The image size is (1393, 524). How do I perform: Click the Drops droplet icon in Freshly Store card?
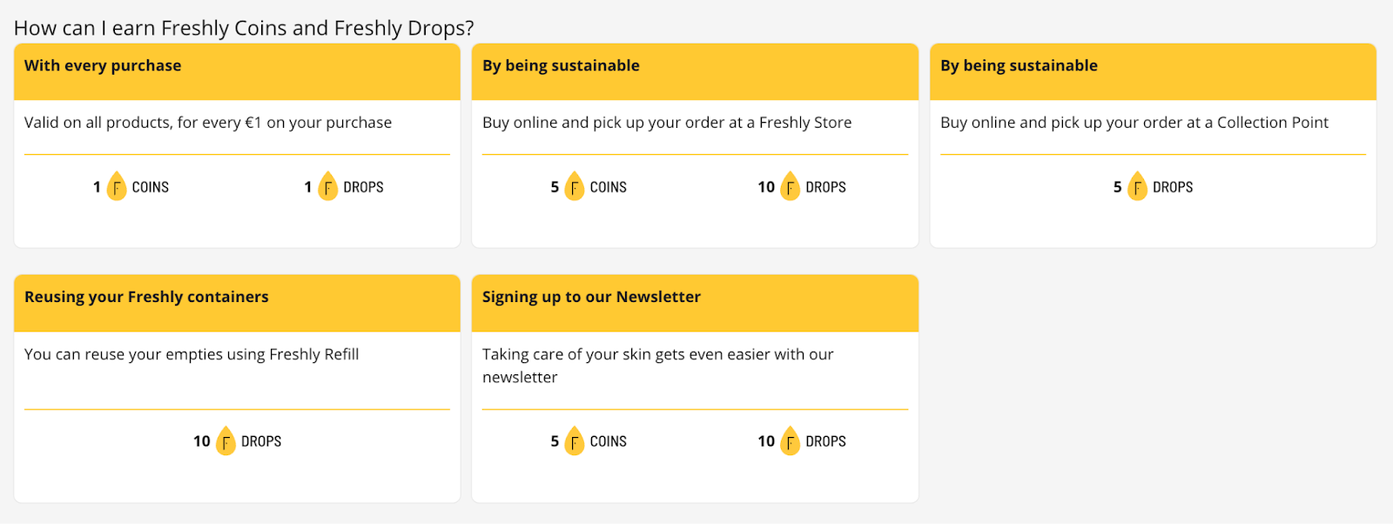(x=790, y=186)
